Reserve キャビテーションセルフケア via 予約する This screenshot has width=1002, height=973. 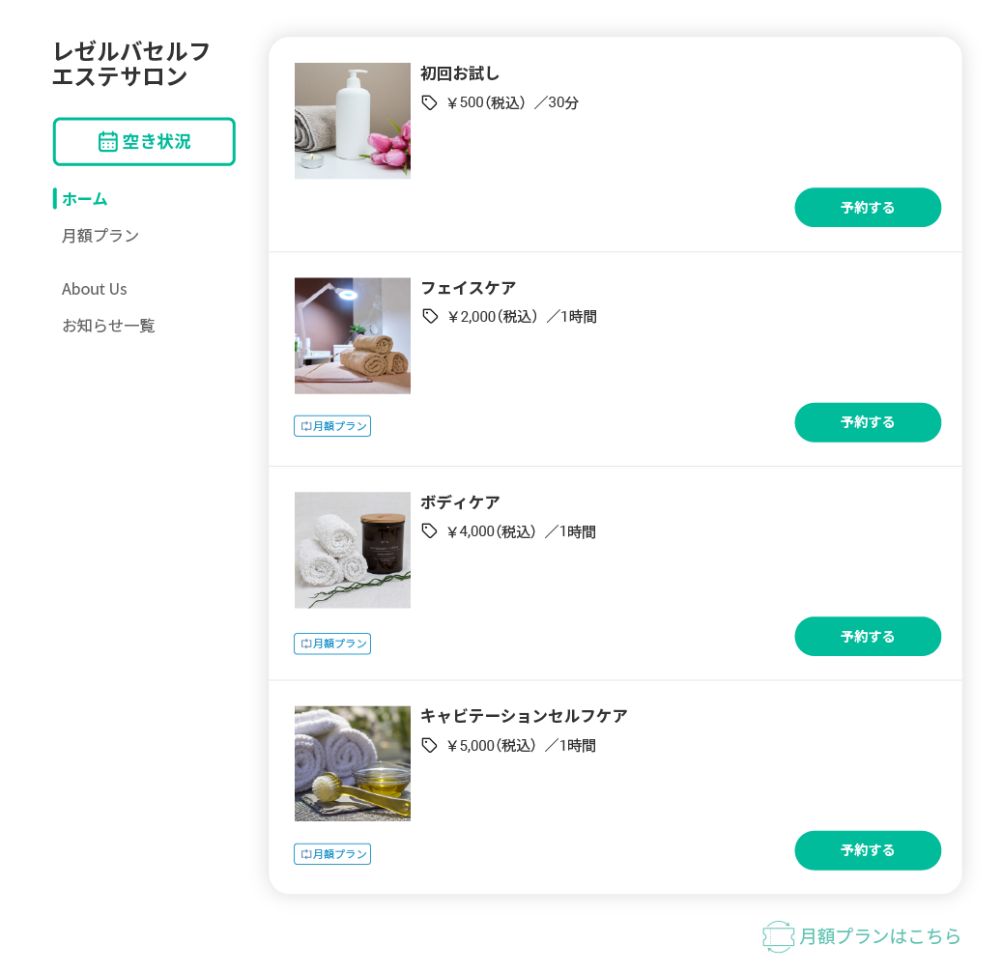pos(868,850)
